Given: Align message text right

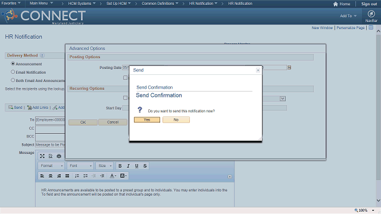Looking at the screenshot, I should tap(59, 176).
